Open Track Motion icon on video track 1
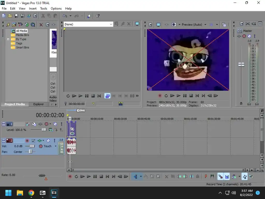The height and width of the screenshot is (199, 265). [34, 124]
